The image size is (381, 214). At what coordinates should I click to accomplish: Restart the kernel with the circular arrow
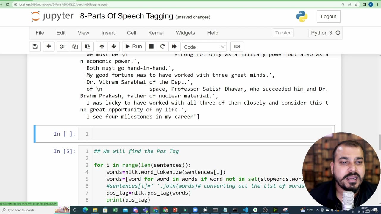(163, 47)
